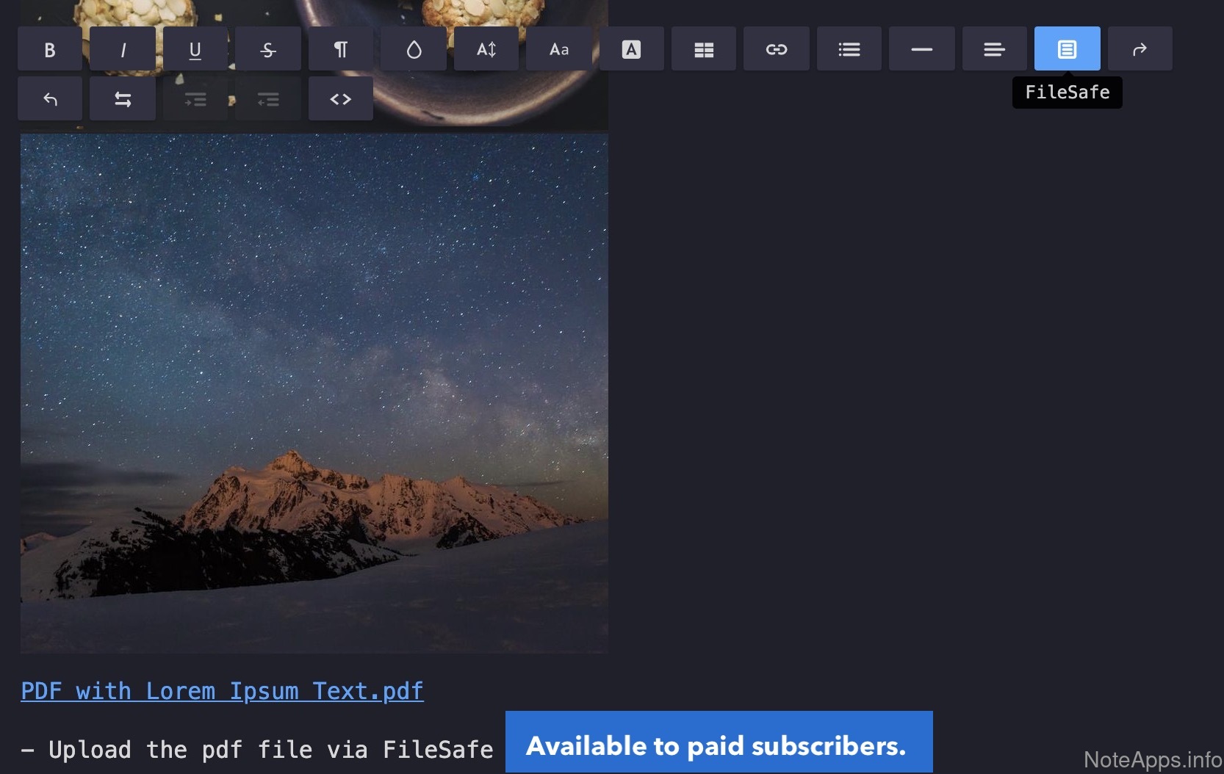1224x774 pixels.
Task: Open PDF with Lorem Ipsum Text.pdf link
Action: pyautogui.click(x=222, y=691)
